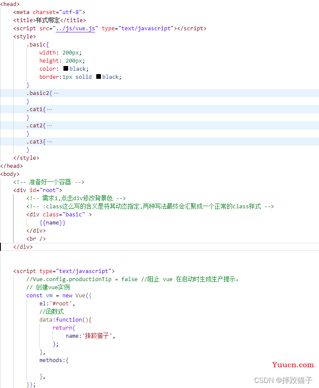The height and width of the screenshot is (388, 319).
Task: Click the opening <body> tag
Action: pyautogui.click(x=10, y=174)
